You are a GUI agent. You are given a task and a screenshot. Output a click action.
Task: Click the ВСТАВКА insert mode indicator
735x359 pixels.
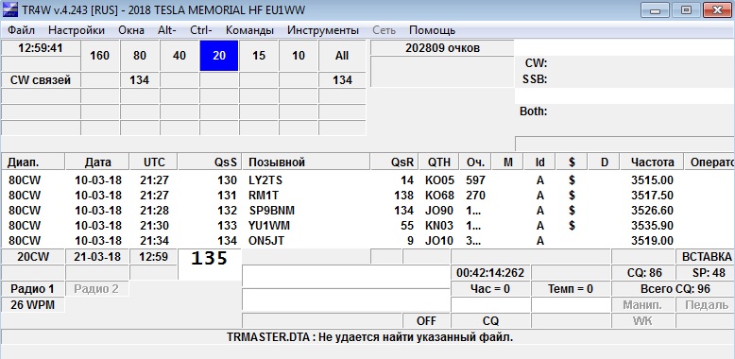(707, 256)
